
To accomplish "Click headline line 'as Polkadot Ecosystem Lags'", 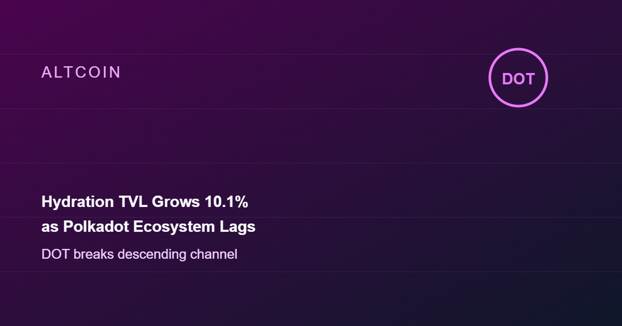I will 148,227.
